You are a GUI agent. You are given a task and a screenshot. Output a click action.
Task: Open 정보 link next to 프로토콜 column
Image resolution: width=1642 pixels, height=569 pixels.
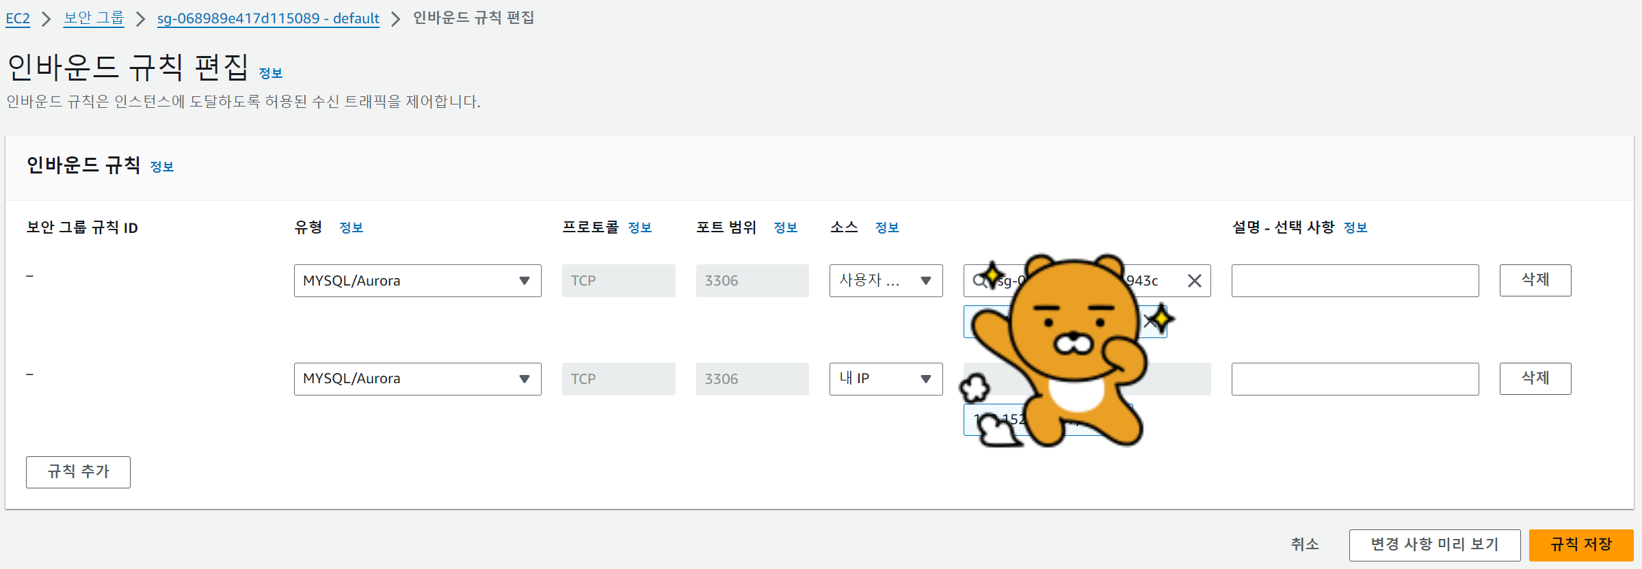tap(640, 227)
